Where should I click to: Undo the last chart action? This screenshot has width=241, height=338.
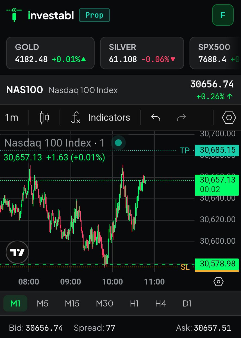156,117
